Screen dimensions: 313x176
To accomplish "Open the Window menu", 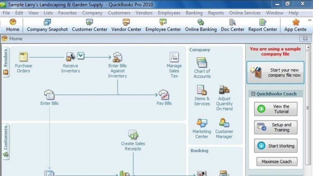I will [x=275, y=13].
